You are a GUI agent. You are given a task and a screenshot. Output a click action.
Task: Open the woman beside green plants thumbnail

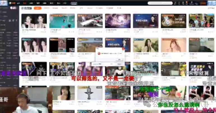point(146,45)
